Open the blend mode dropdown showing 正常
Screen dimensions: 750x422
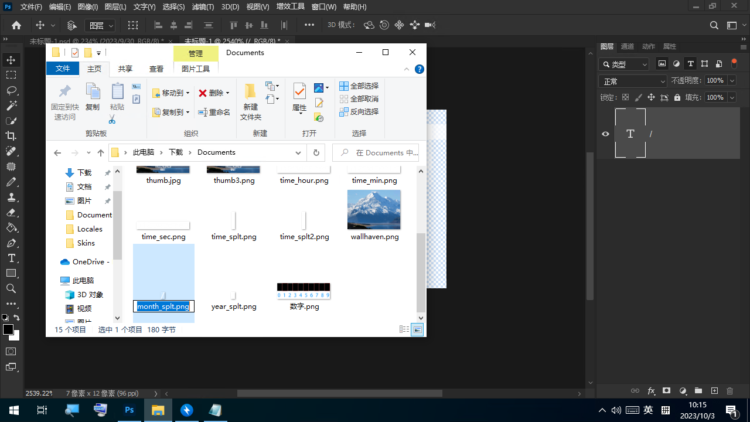[x=633, y=81]
